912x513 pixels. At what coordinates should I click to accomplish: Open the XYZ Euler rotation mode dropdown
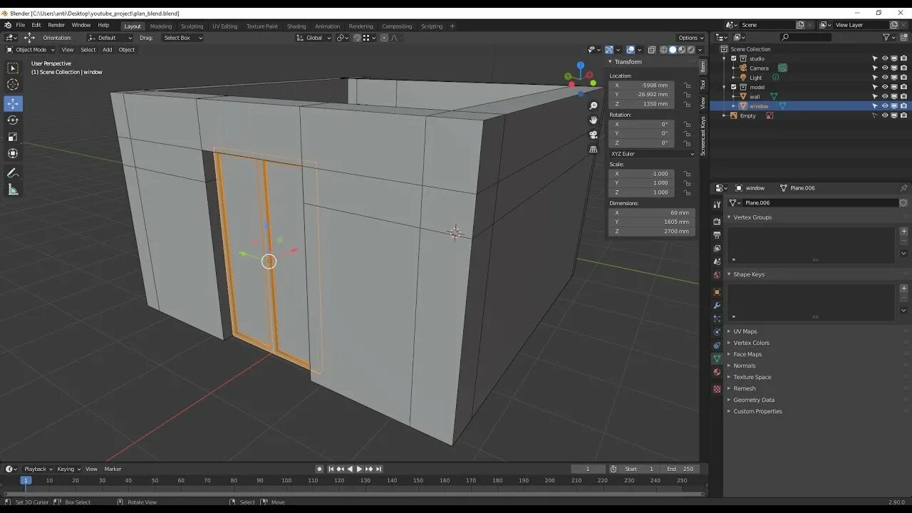(652, 154)
